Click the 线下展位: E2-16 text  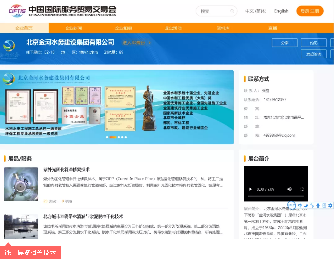(x=40, y=52)
